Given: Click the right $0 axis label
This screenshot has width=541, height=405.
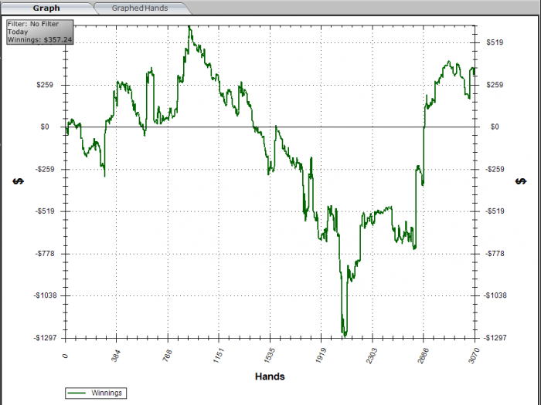Looking at the screenshot, I should click(x=495, y=127).
